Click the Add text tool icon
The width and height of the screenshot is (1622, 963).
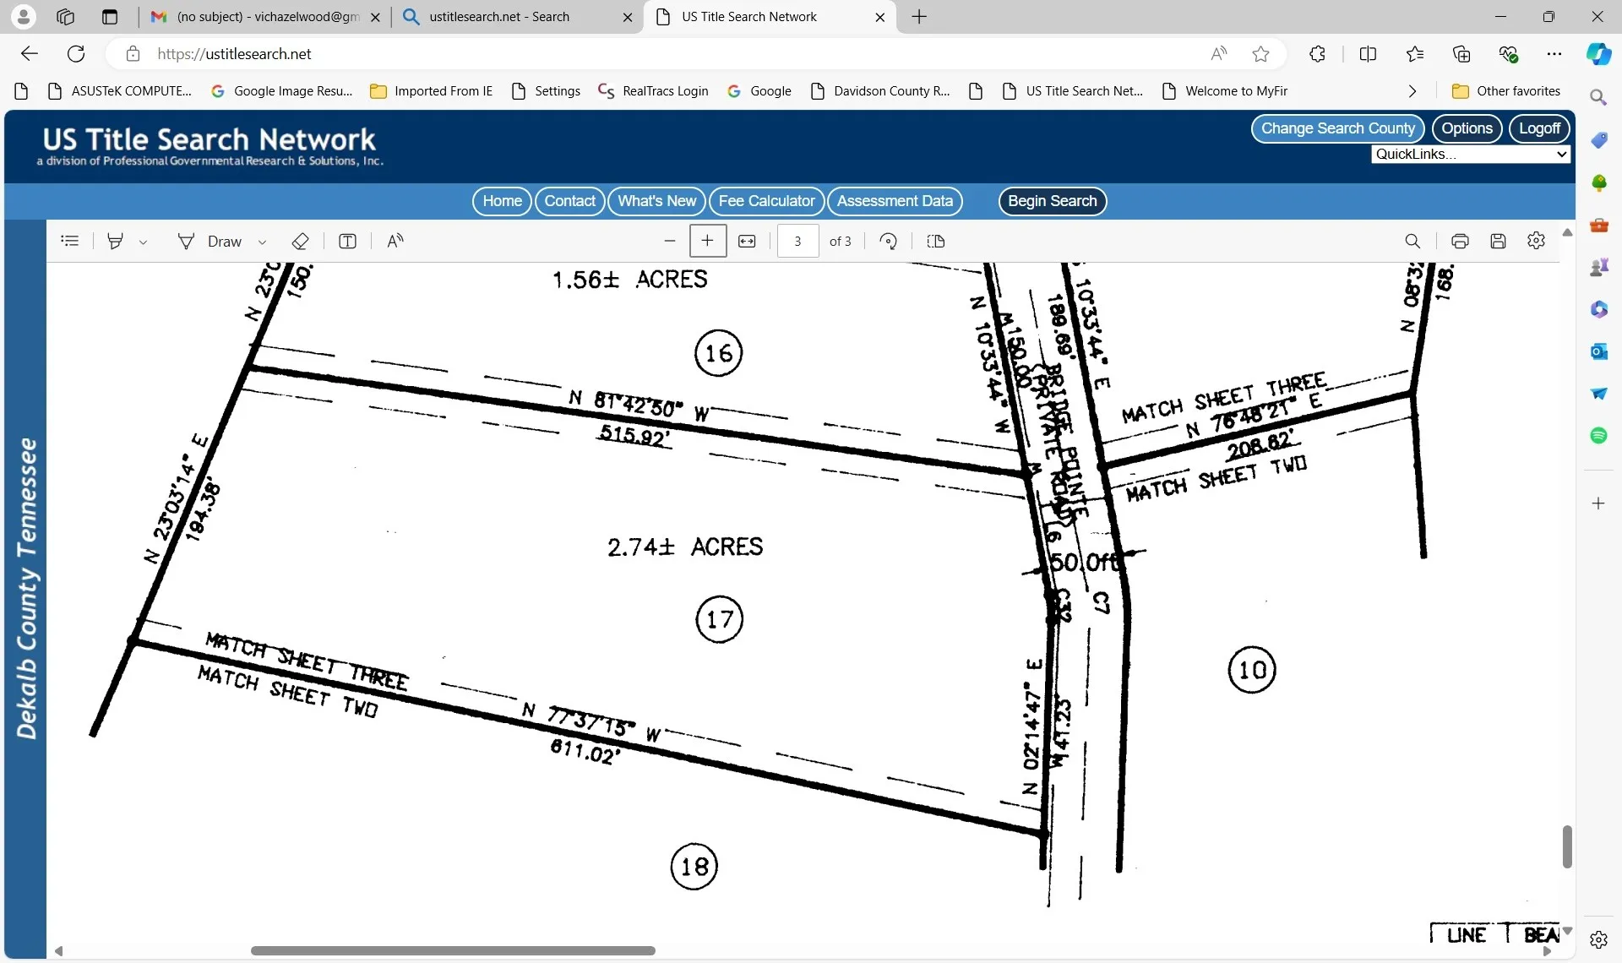point(347,242)
